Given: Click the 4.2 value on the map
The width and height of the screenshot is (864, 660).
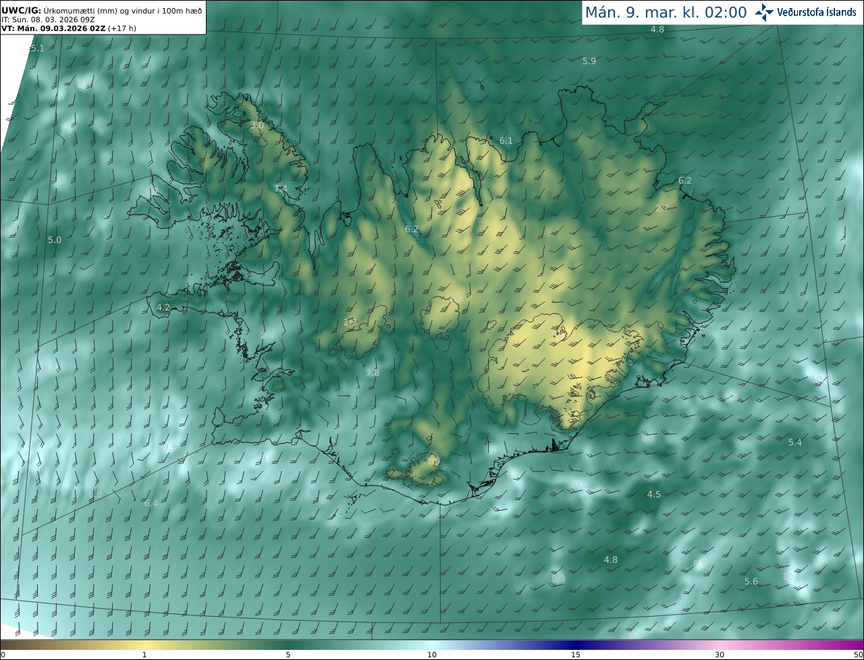Looking at the screenshot, I should coord(163,307).
